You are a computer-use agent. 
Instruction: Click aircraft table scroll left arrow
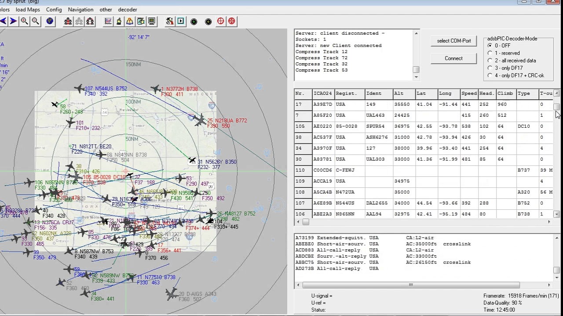[x=298, y=222]
